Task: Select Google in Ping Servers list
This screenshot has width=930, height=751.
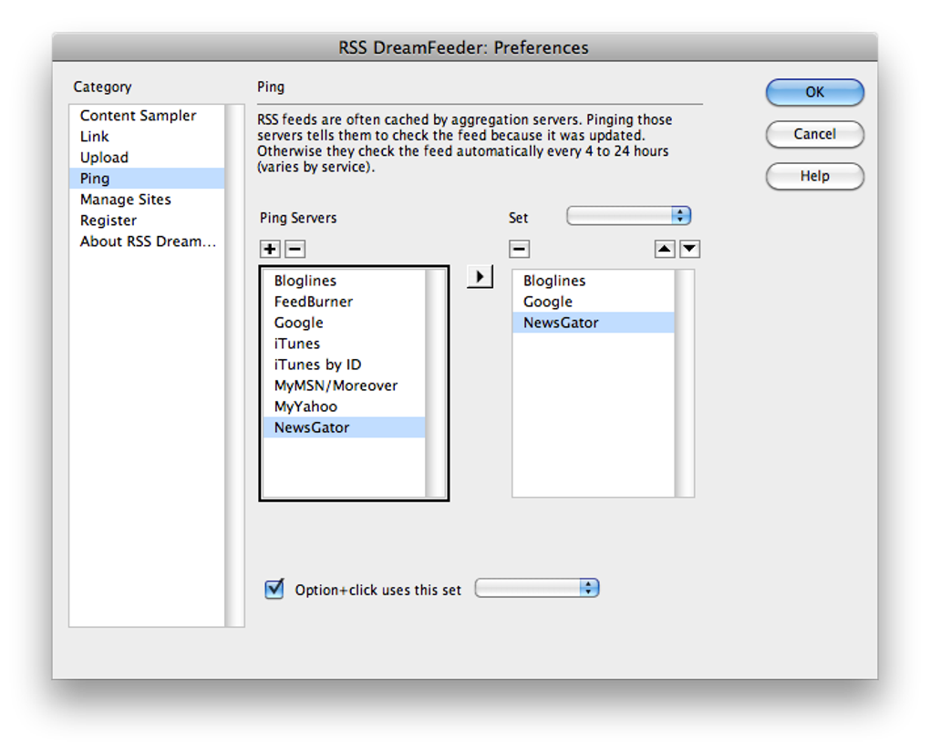Action: (x=344, y=323)
